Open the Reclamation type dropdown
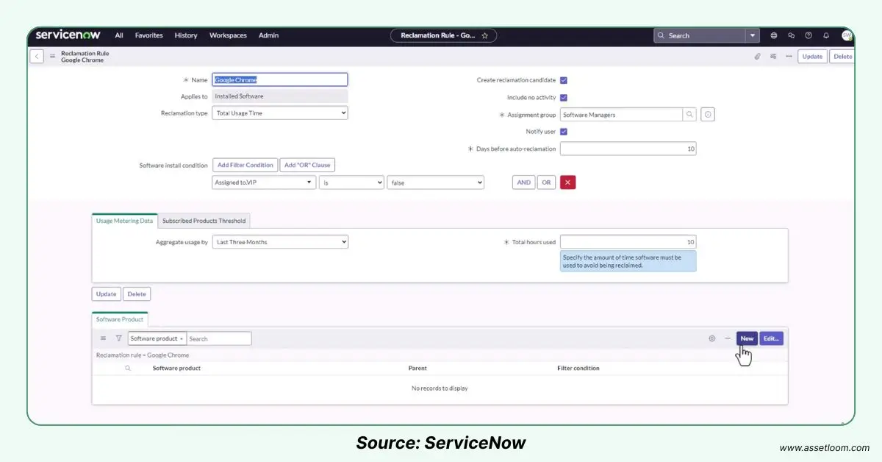The height and width of the screenshot is (462, 882). tap(280, 113)
